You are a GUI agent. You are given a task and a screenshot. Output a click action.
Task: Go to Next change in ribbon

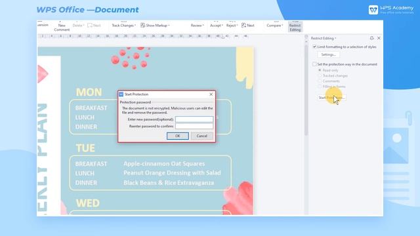click(248, 26)
